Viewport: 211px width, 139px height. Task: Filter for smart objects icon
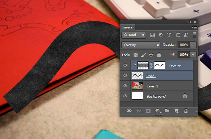tap(186, 35)
